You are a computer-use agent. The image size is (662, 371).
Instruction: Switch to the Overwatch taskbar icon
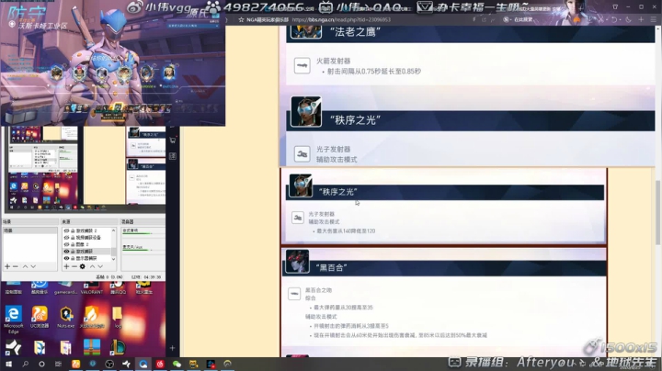coord(228,364)
